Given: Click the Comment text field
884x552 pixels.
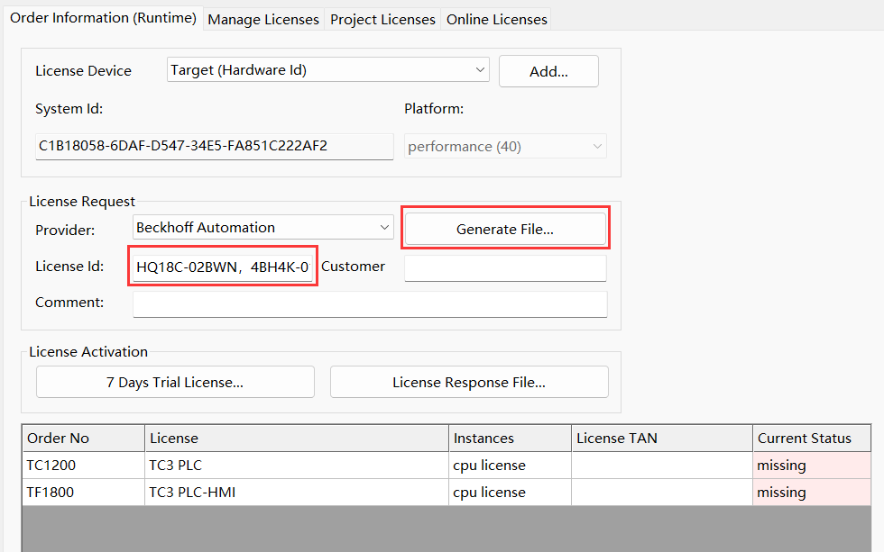Looking at the screenshot, I should (x=370, y=303).
